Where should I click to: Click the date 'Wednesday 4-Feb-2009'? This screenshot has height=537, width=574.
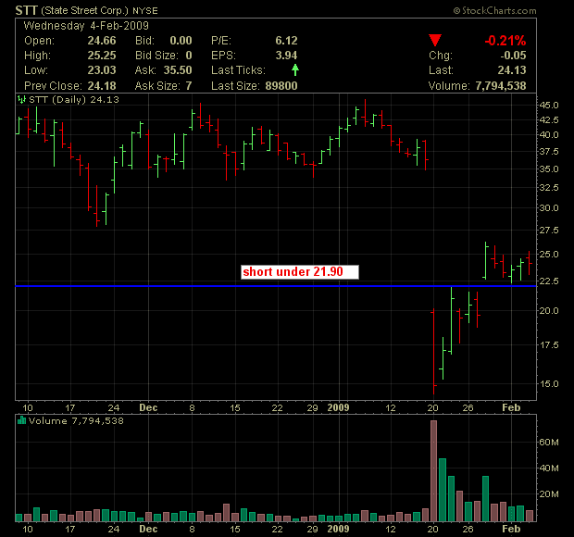(86, 26)
